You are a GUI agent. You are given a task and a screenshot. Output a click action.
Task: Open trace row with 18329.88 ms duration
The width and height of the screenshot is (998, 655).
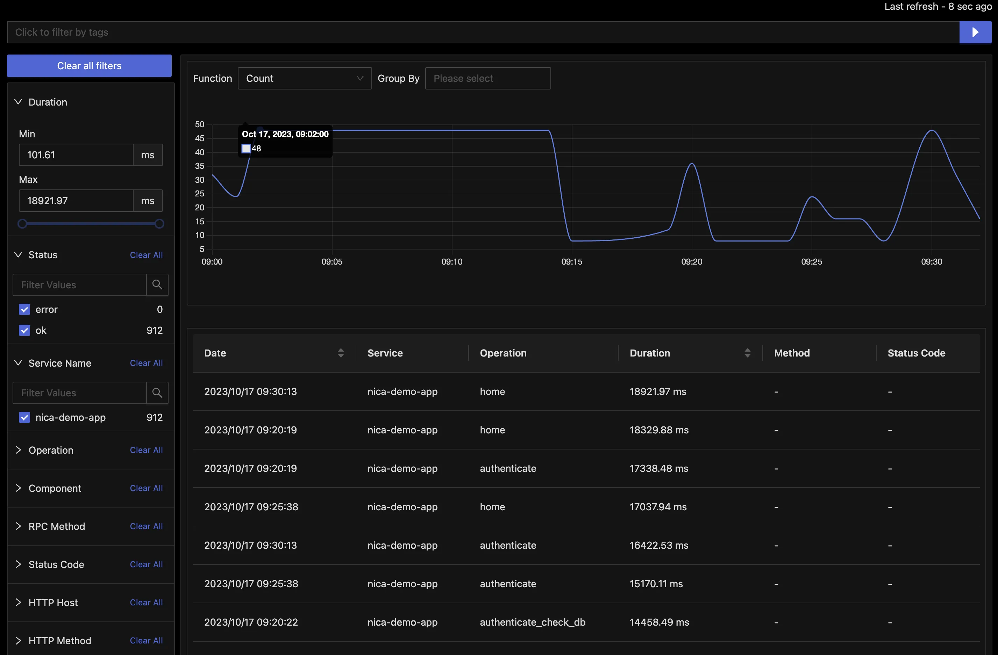[x=586, y=430]
